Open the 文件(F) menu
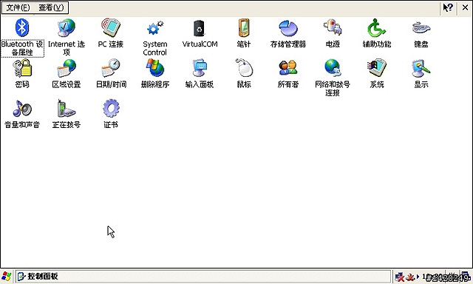 pos(18,7)
